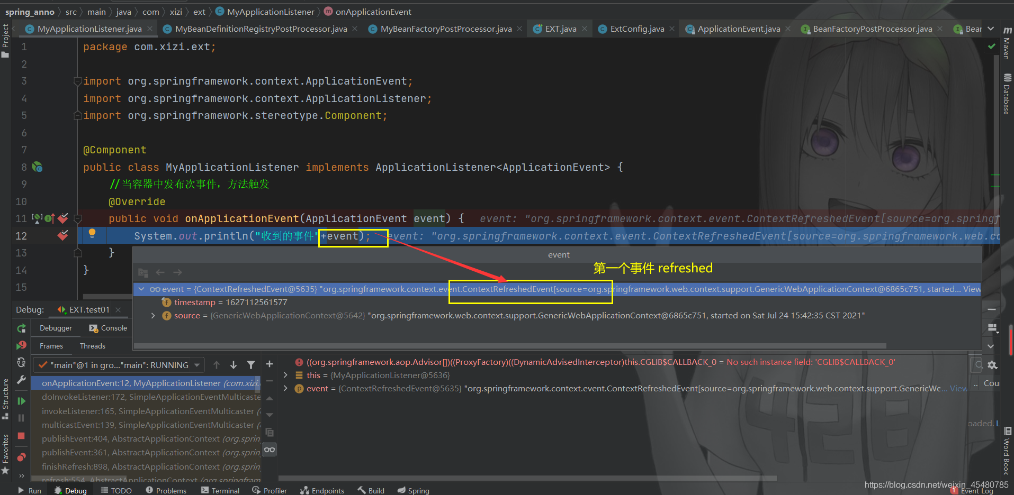Expand 'this' variable node

tap(285, 375)
